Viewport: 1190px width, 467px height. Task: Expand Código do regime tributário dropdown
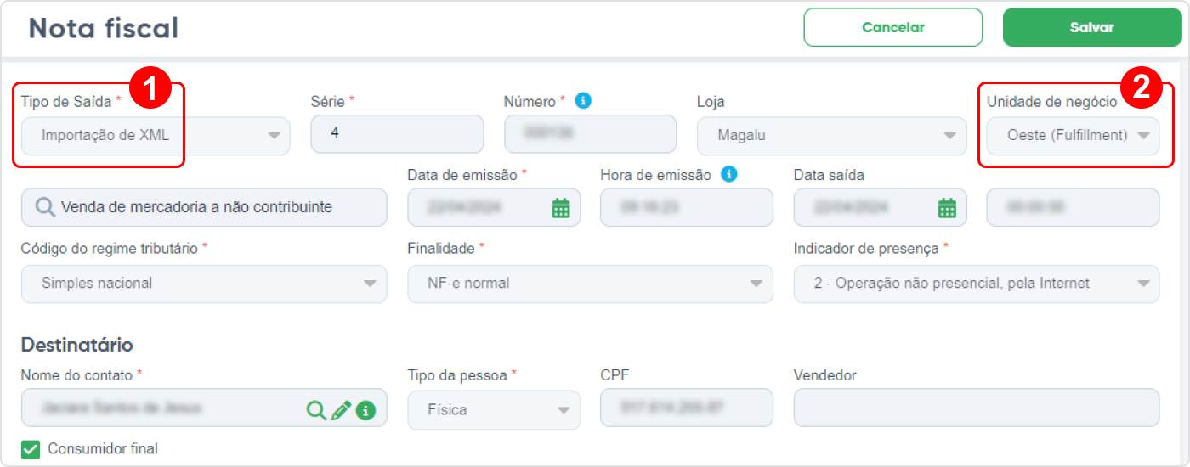coord(204,284)
